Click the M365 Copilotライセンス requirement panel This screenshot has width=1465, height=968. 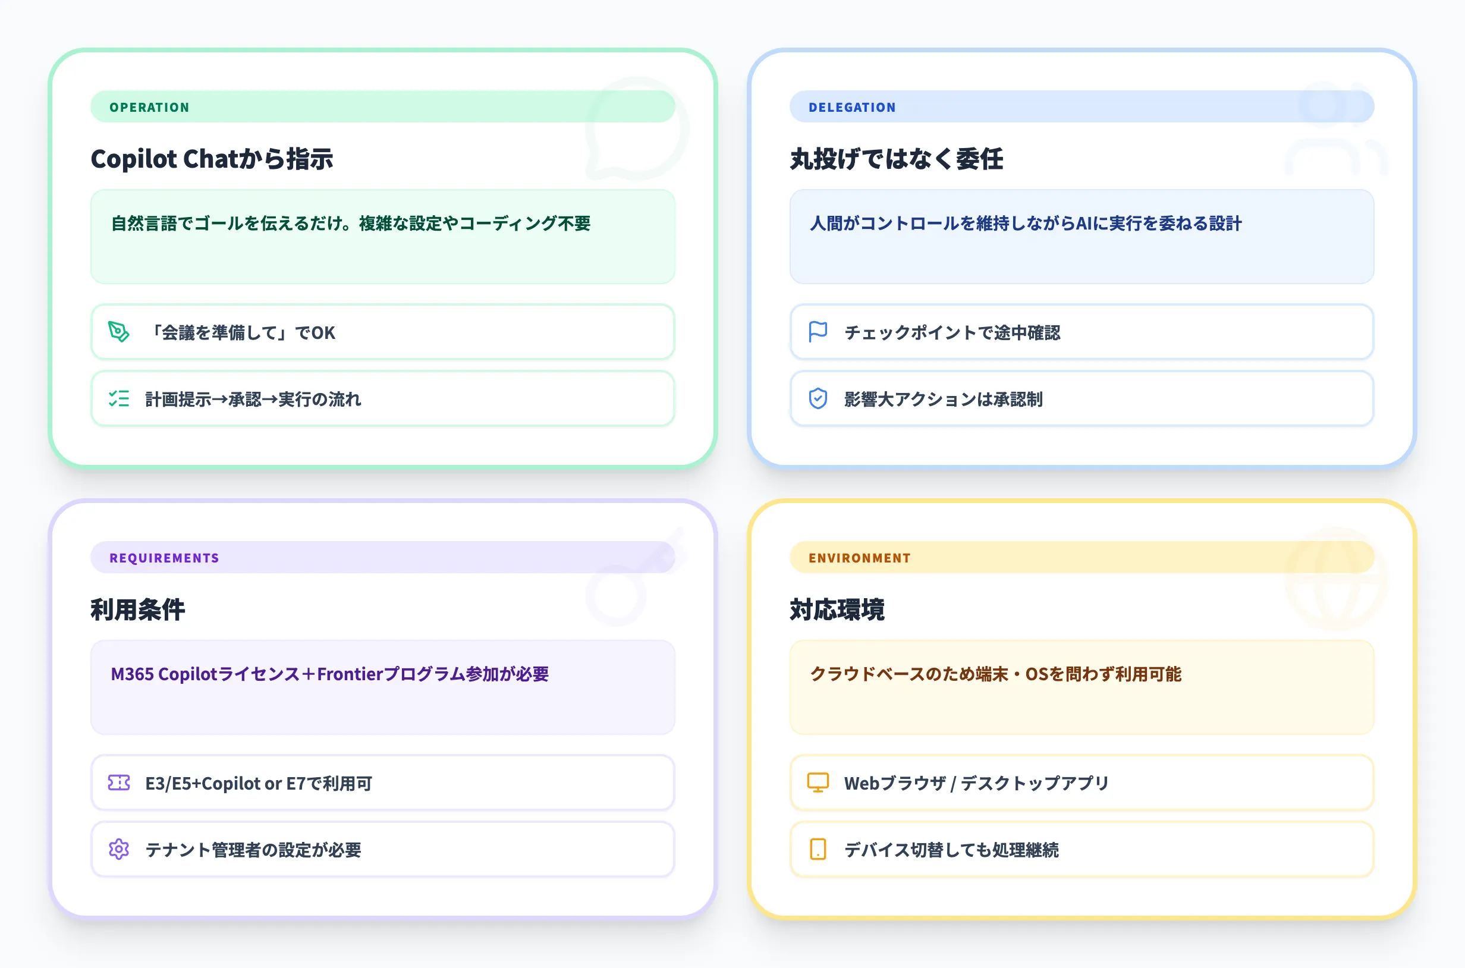382,687
